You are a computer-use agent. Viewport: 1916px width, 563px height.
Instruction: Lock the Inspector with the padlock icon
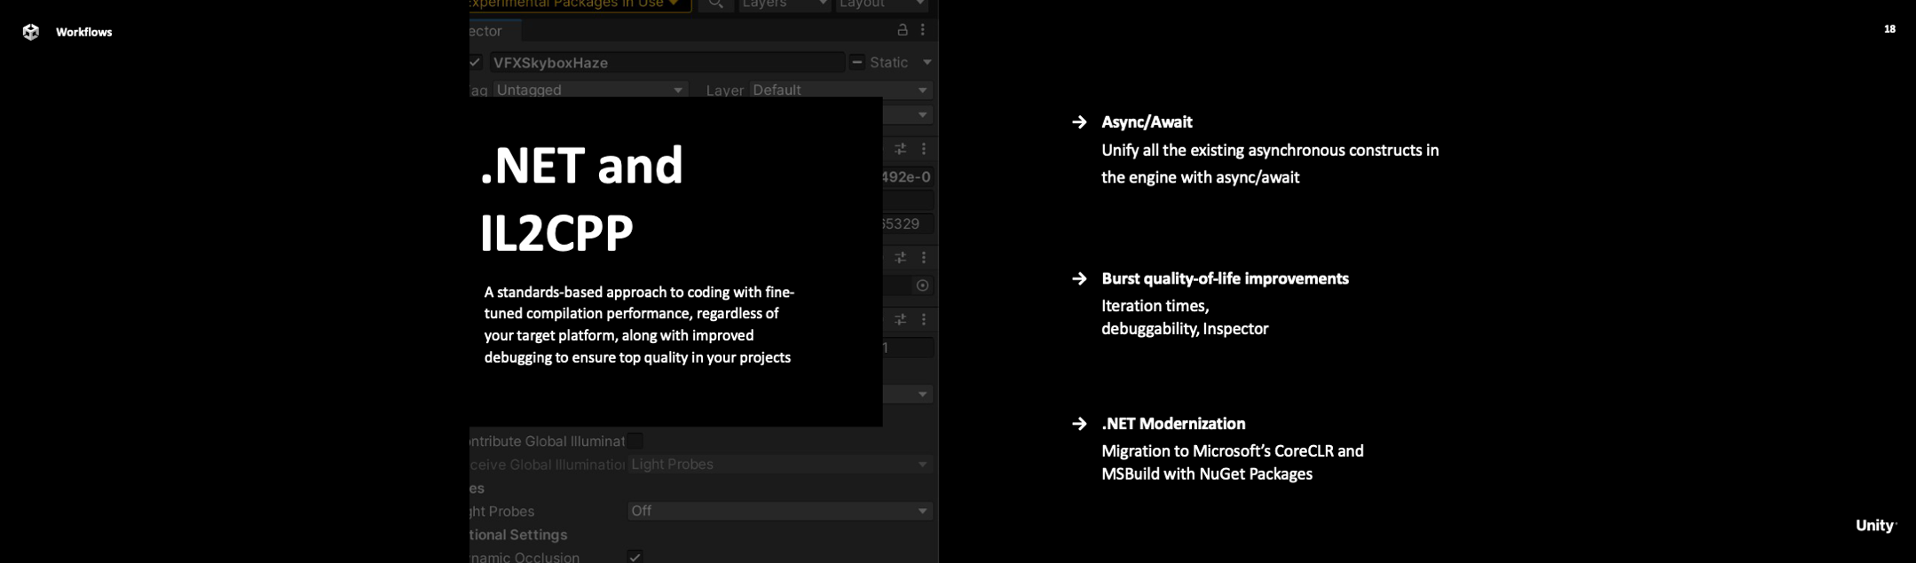tap(903, 30)
